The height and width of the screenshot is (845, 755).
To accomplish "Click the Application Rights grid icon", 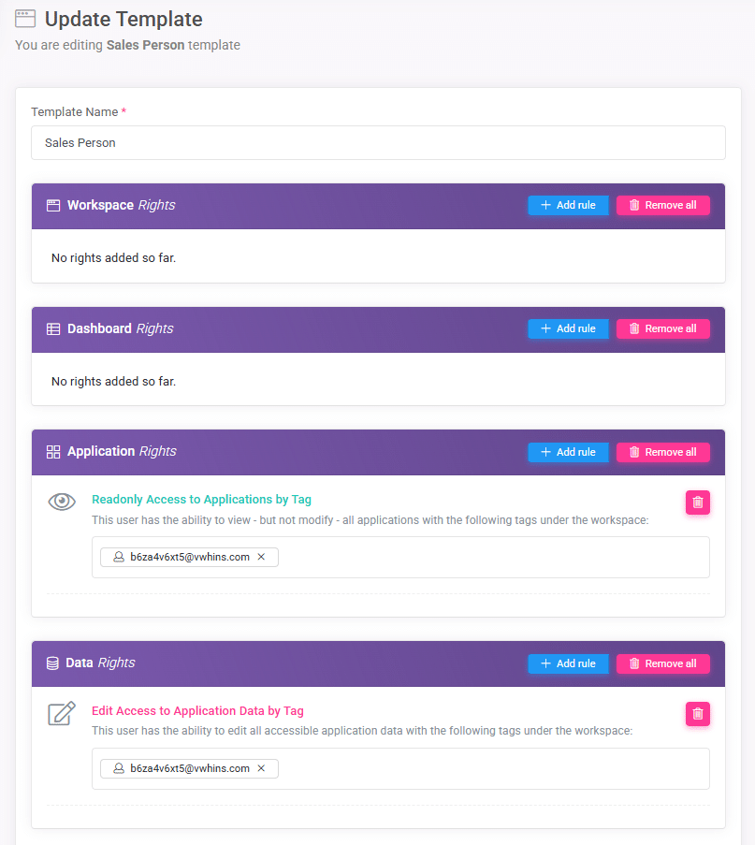I will 53,452.
